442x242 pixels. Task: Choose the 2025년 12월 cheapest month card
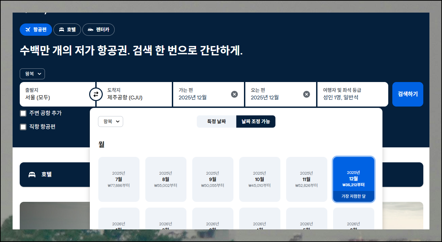point(354,179)
